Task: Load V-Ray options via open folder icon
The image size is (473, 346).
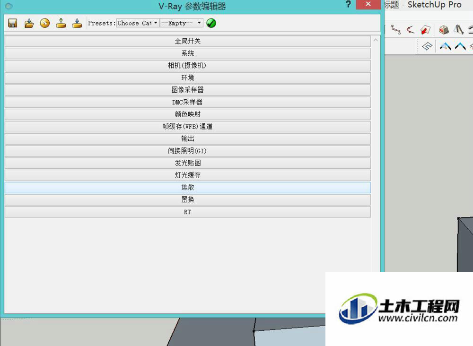Action: click(x=29, y=23)
